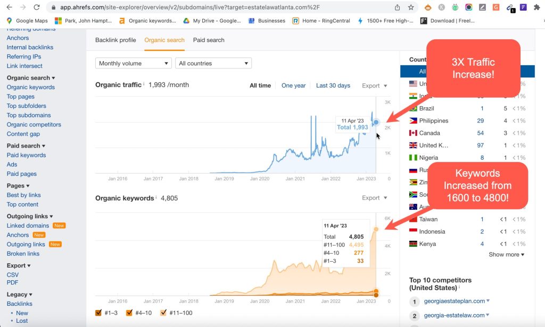Image resolution: width=545 pixels, height=327 pixels.
Task: Open the Google Maps bookmark
Action: pos(28,21)
